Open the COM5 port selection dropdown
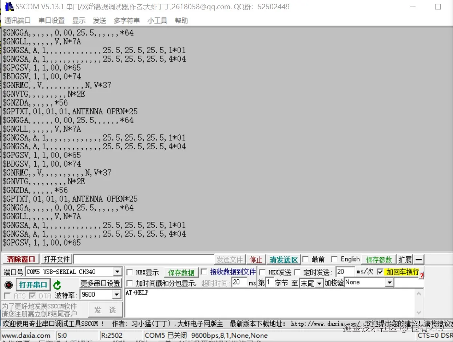The width and height of the screenshot is (453, 342). (117, 272)
